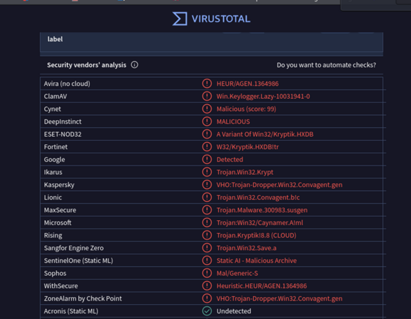Select vendor name 'Sangfor Engine Zero'
The width and height of the screenshot is (411, 319).
[74, 248]
